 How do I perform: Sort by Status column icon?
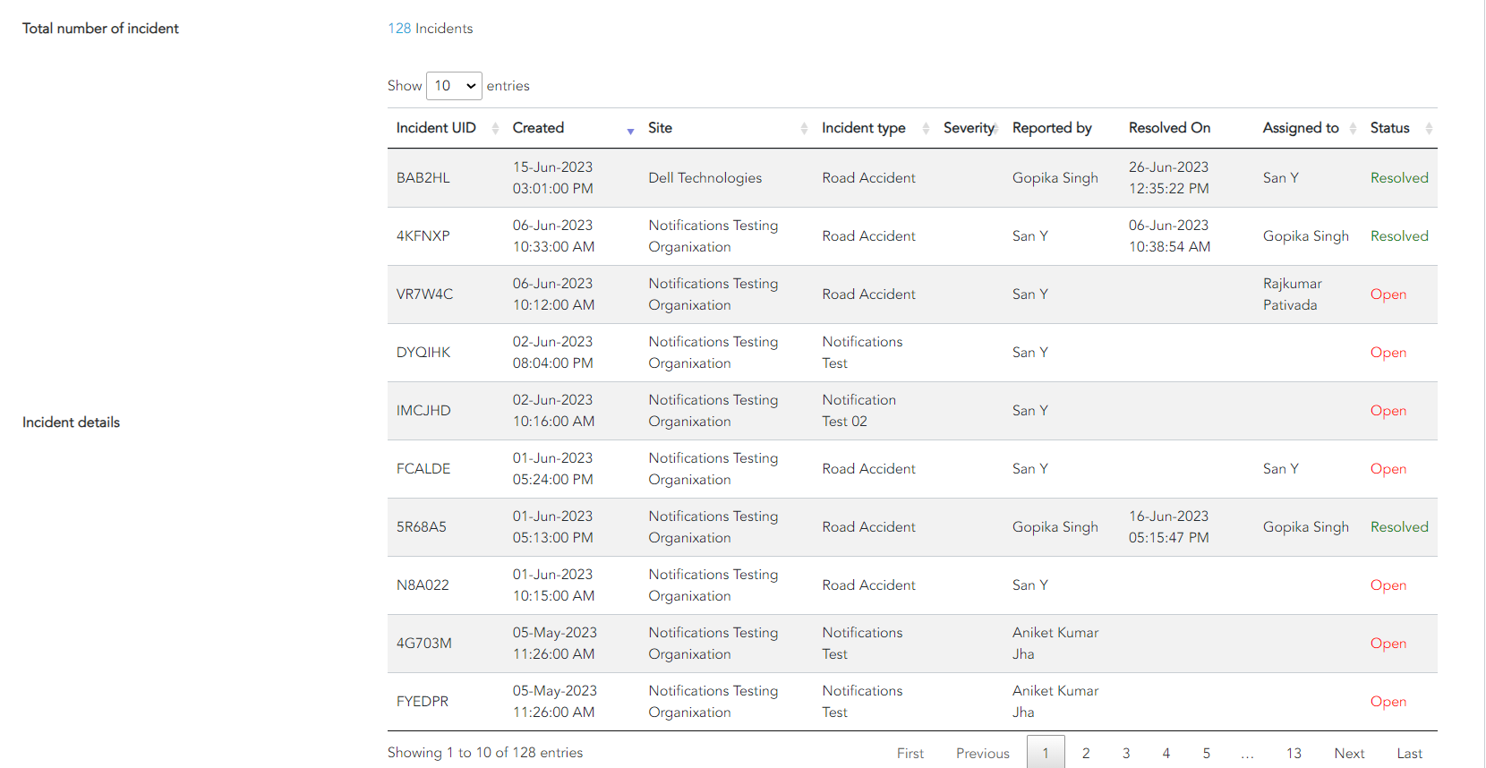(1429, 129)
